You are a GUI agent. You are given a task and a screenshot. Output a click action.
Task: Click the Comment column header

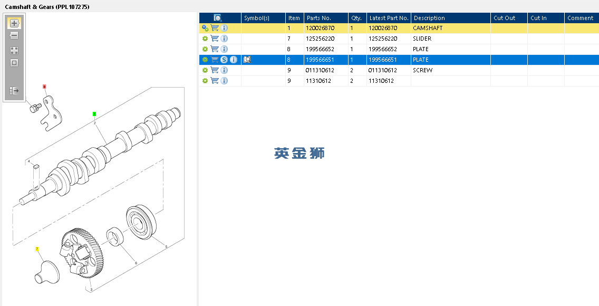pyautogui.click(x=582, y=18)
